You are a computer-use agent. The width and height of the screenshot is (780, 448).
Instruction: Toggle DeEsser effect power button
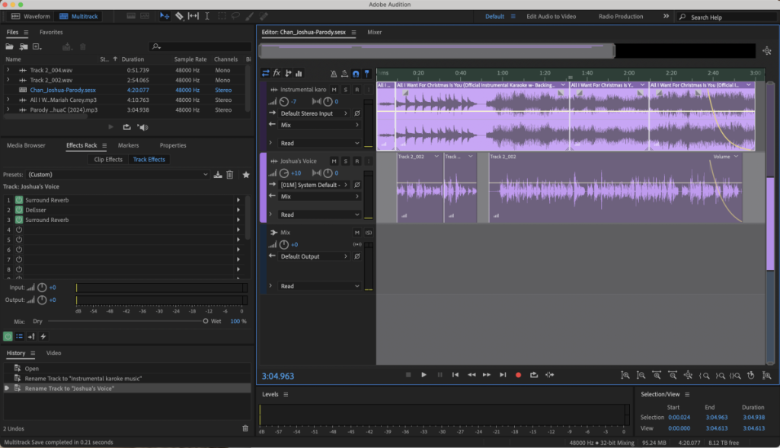pos(19,210)
